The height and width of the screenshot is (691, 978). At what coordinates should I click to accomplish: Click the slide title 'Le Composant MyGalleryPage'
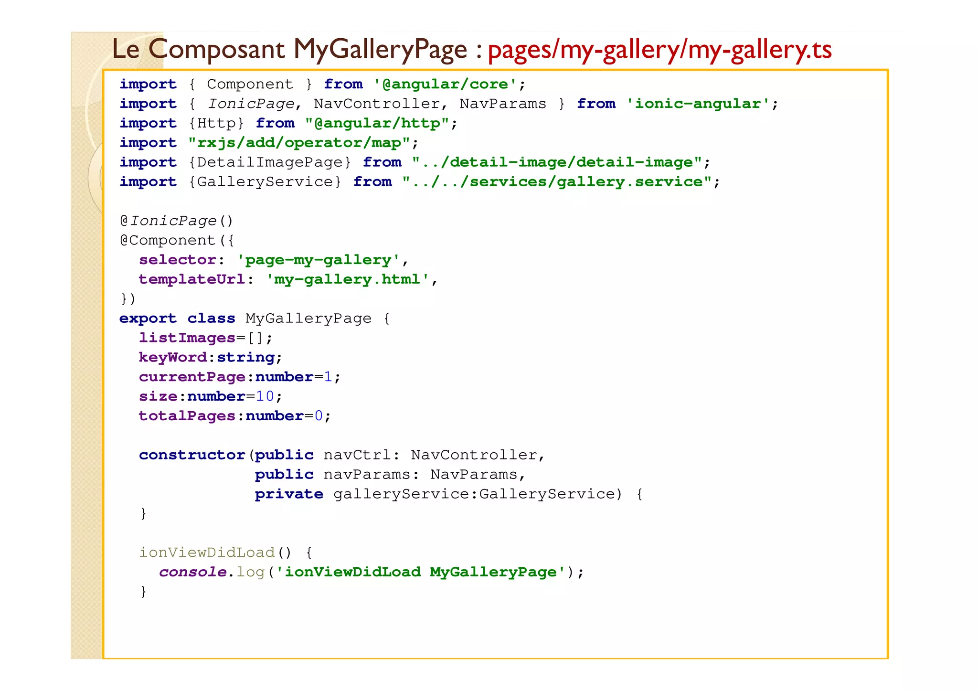coord(289,50)
